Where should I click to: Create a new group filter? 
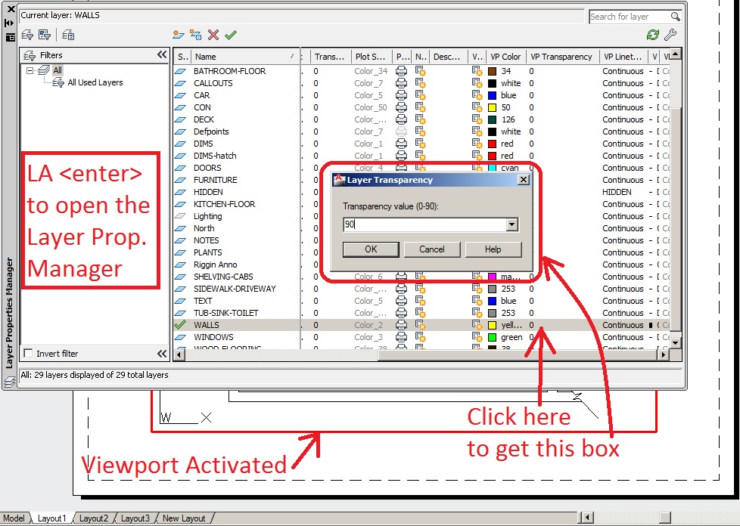click(x=45, y=34)
